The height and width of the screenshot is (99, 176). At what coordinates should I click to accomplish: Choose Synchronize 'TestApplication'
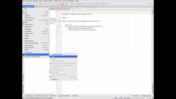[36, 57]
